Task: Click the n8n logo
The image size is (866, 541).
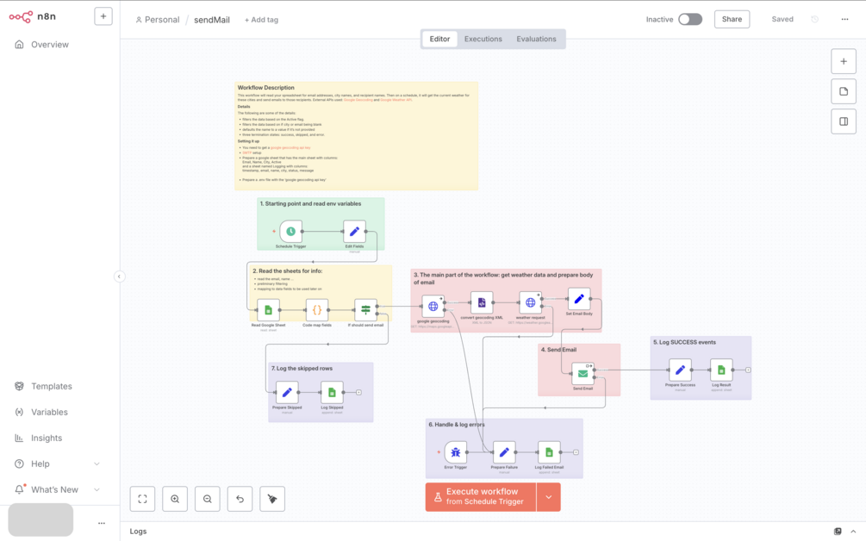Action: [32, 16]
